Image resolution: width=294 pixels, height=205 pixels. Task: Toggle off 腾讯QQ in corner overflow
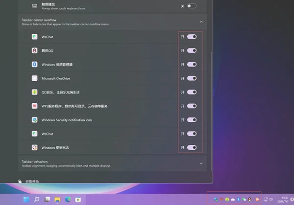coord(192,50)
